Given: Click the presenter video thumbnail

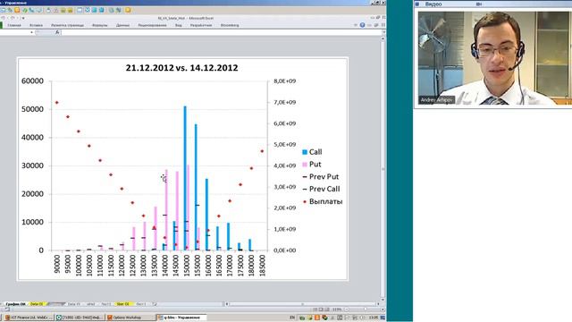Looking at the screenshot, I should 493,58.
